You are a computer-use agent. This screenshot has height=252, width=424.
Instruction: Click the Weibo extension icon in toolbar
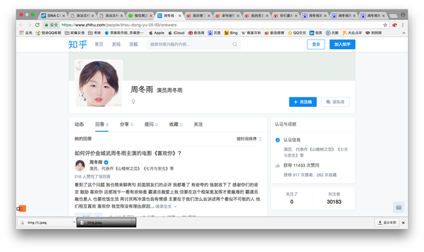(x=395, y=25)
